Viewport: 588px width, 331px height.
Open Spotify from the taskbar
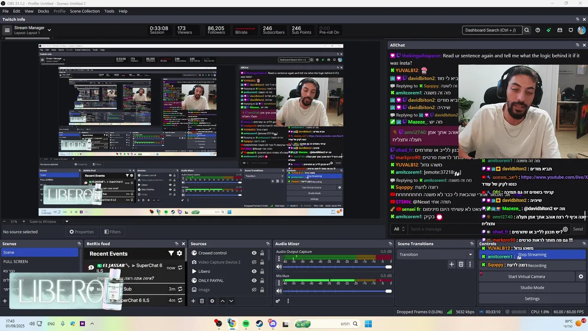pyautogui.click(x=246, y=324)
